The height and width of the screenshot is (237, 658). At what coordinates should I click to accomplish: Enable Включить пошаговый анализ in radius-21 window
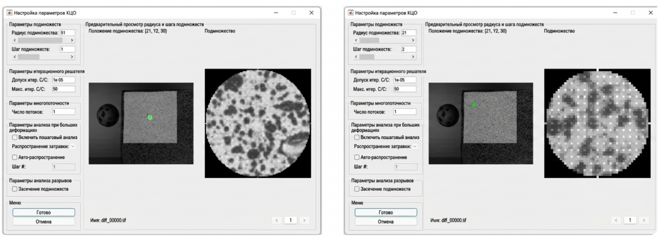pos(357,137)
